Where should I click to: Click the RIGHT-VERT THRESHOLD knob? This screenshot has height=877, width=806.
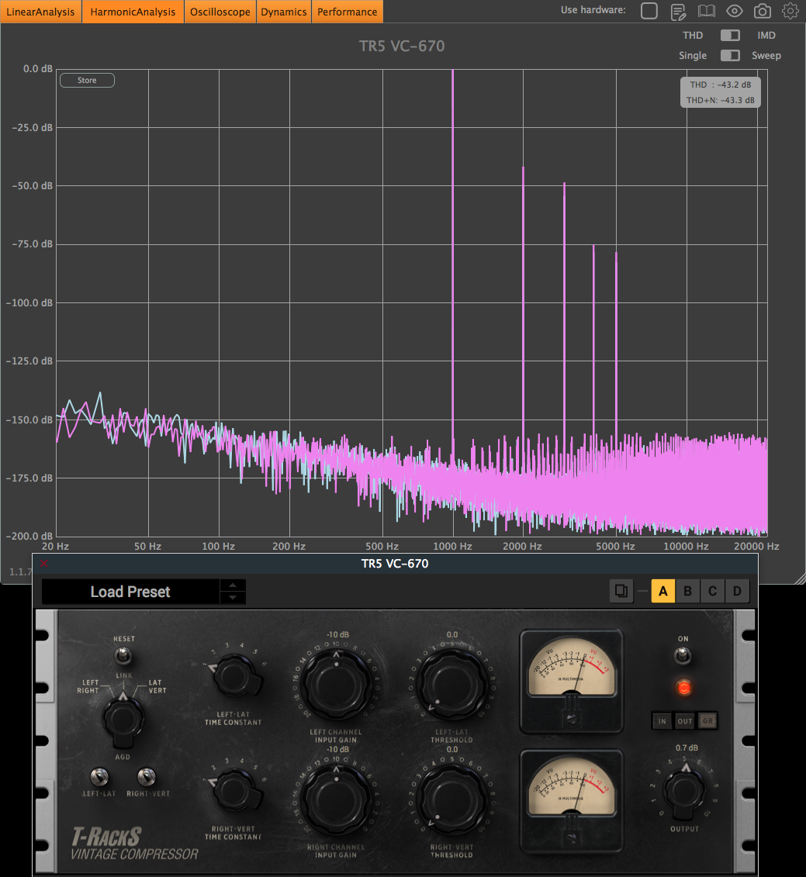[x=451, y=799]
